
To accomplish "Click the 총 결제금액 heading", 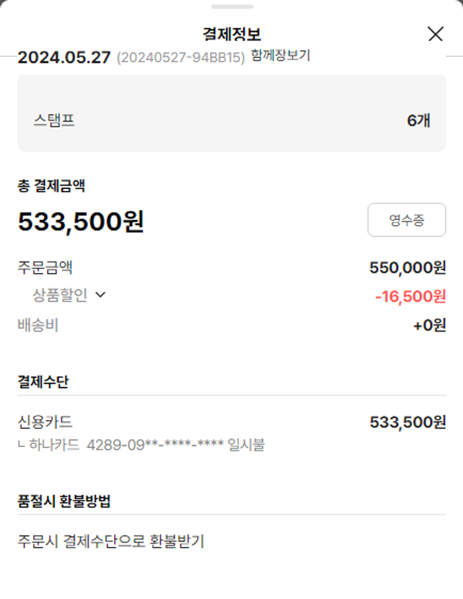I will tap(51, 185).
